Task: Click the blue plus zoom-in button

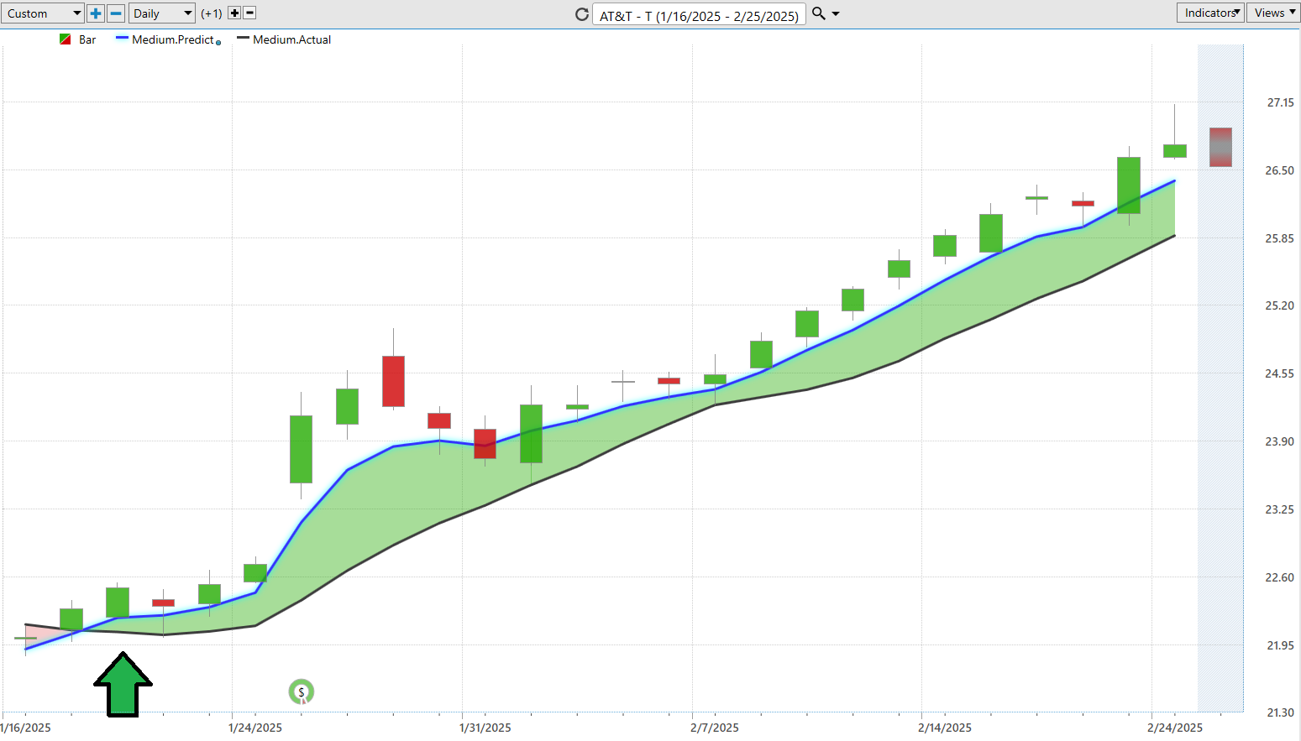Action: (x=96, y=13)
